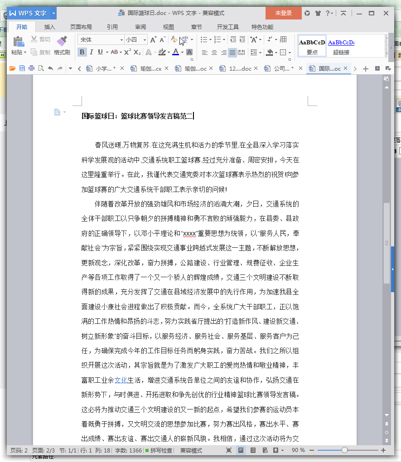Open file with the folder icon
The height and width of the screenshot is (462, 401).
(12, 69)
